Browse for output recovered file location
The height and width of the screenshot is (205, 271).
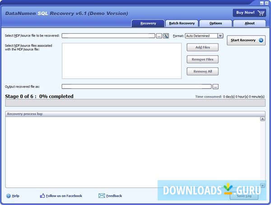coord(215,87)
